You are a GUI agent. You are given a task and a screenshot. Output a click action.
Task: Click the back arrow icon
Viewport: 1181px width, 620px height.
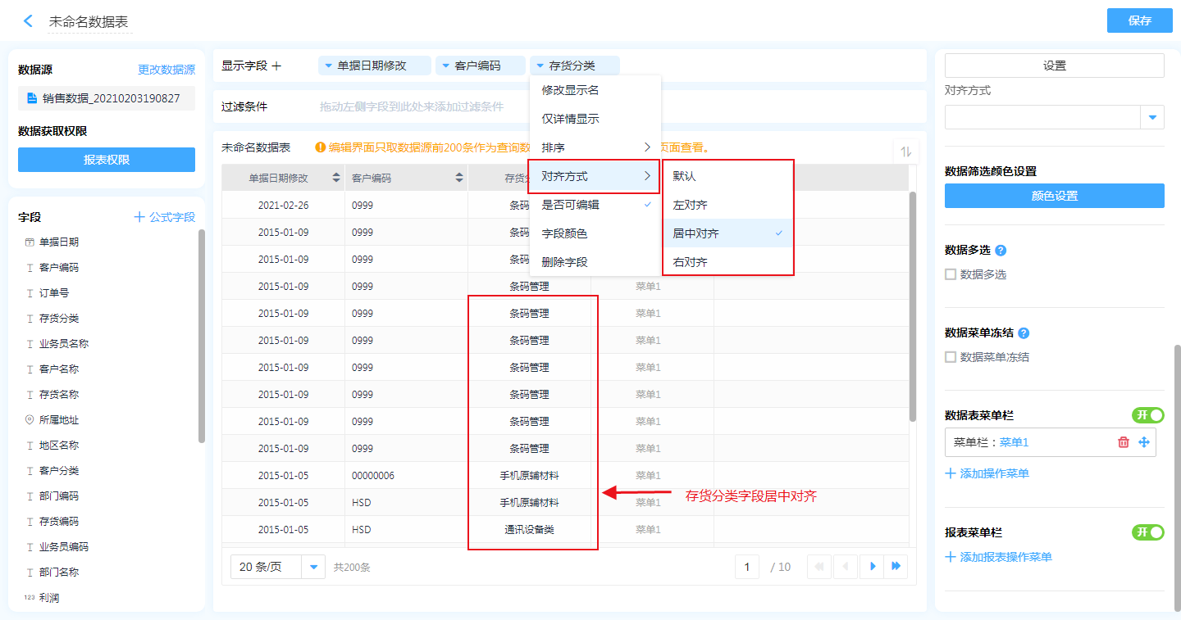coord(28,21)
